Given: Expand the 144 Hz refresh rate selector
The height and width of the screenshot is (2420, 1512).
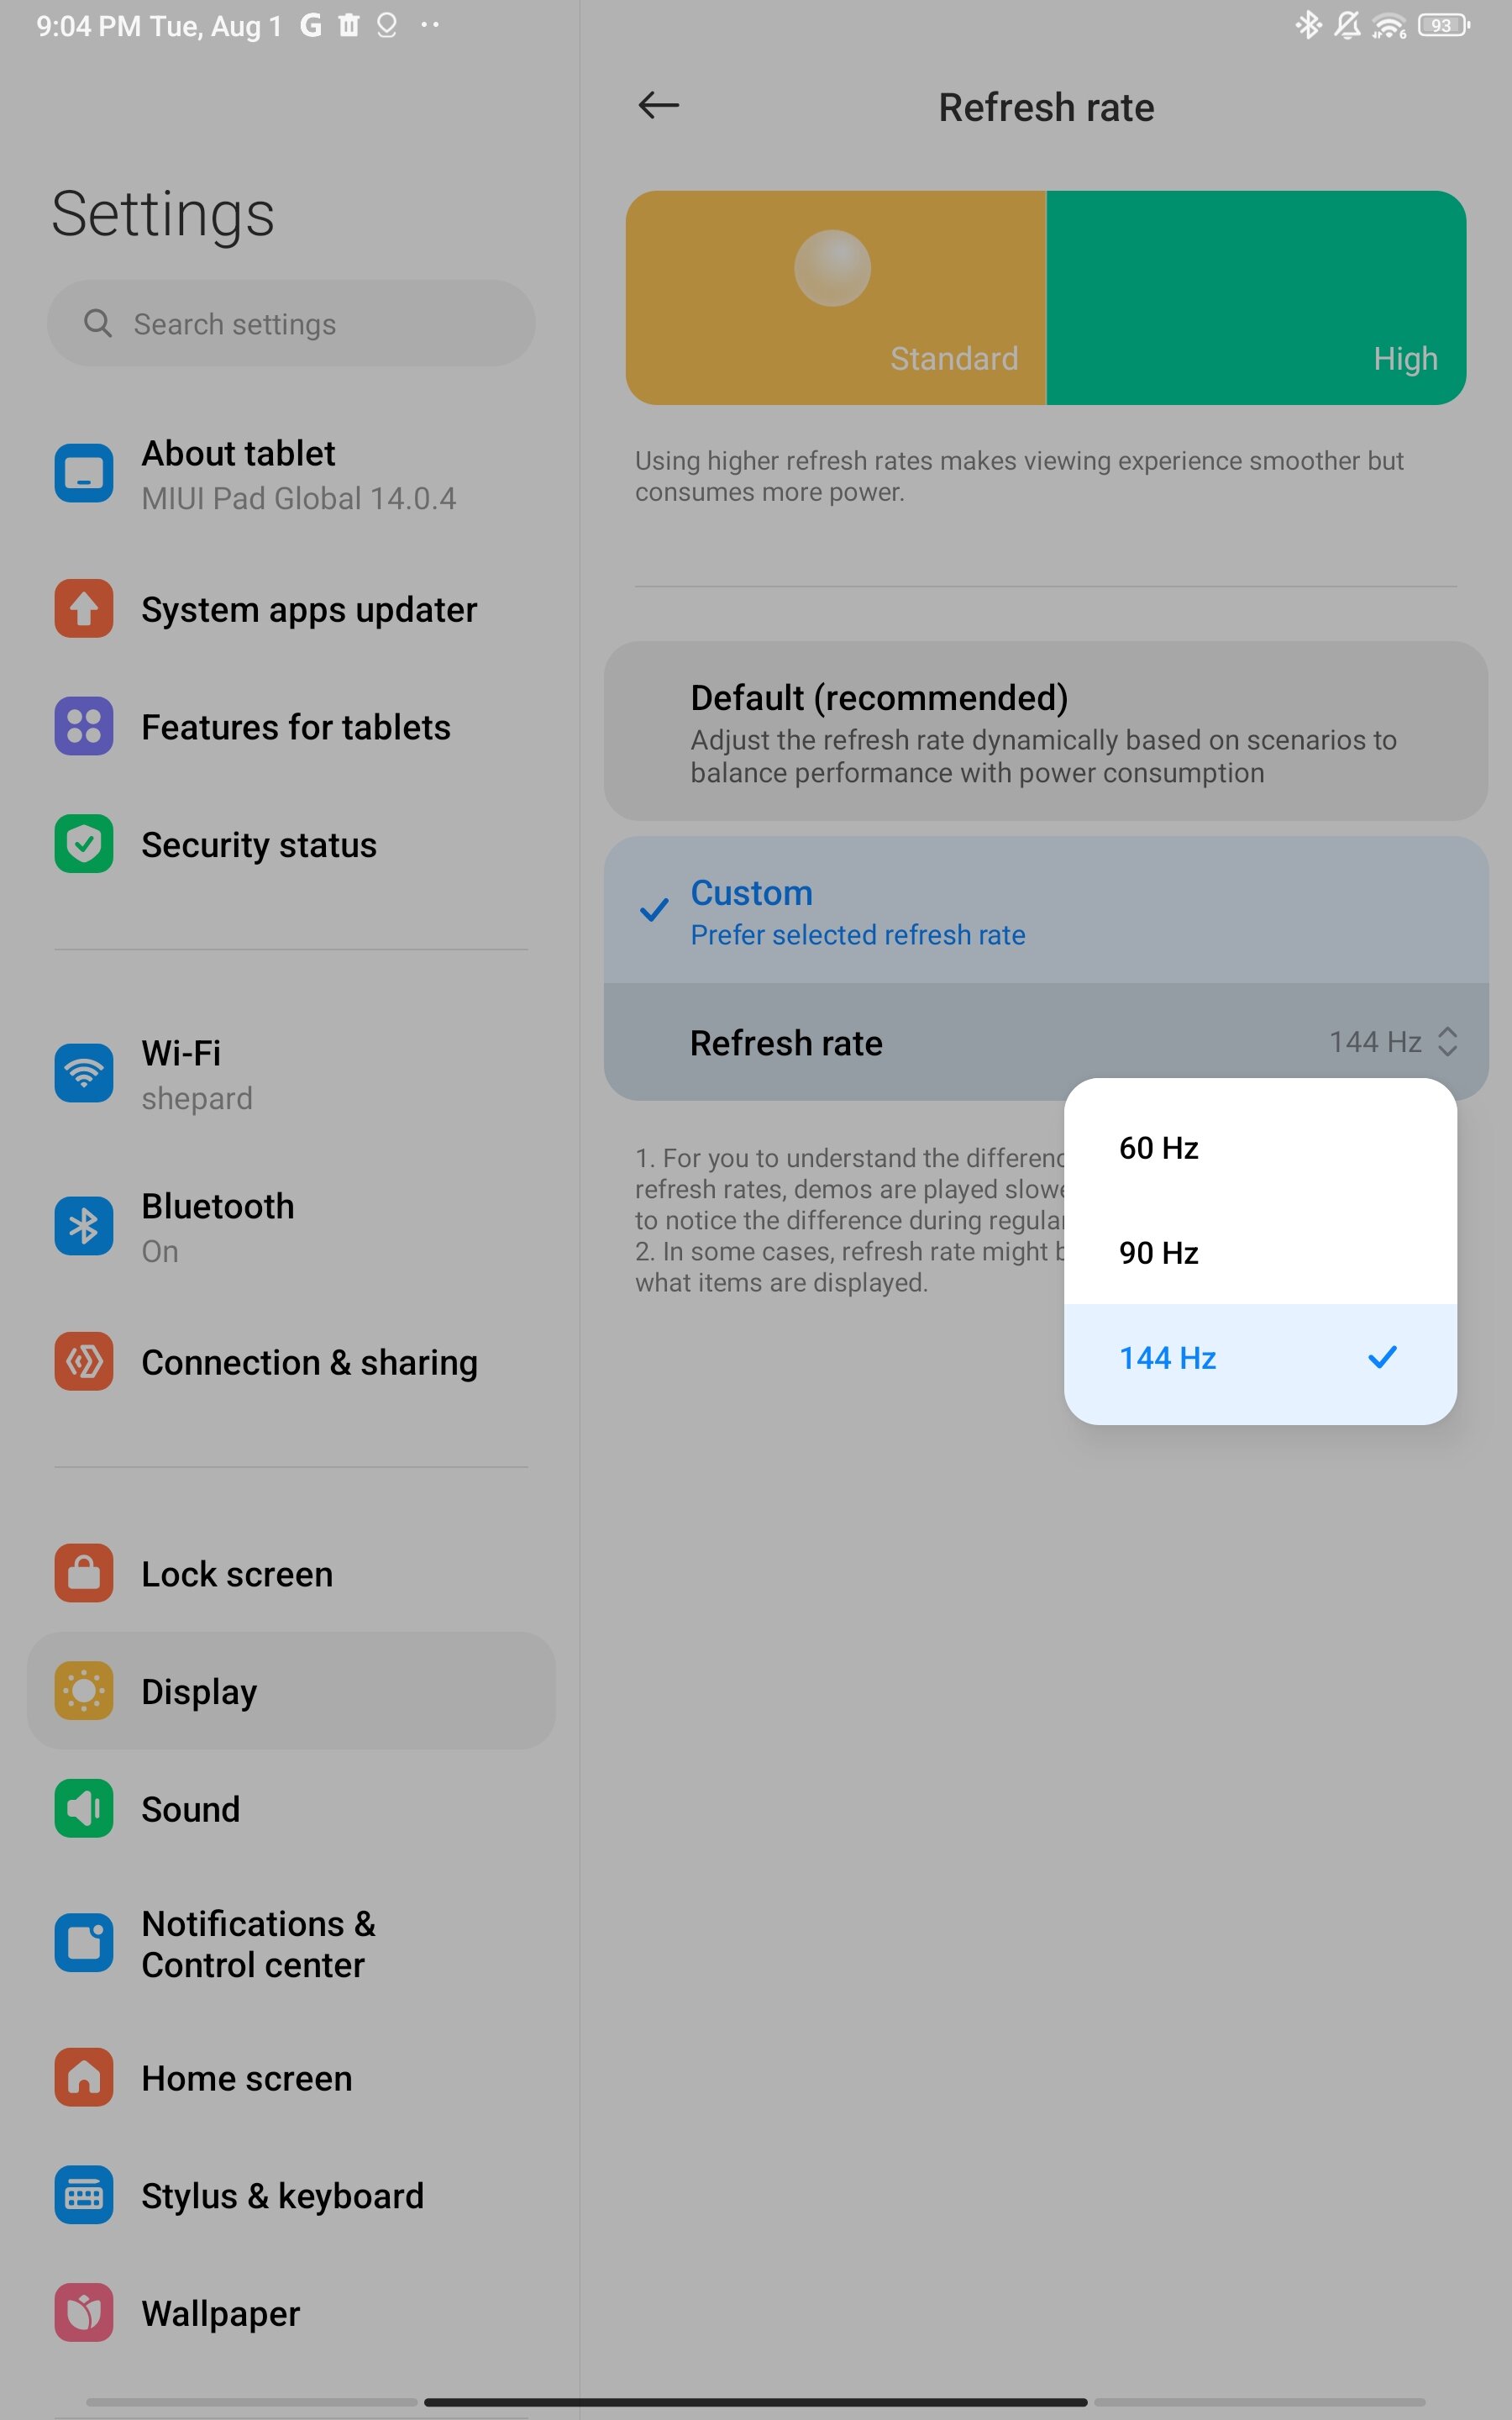Looking at the screenshot, I should 1392,1042.
